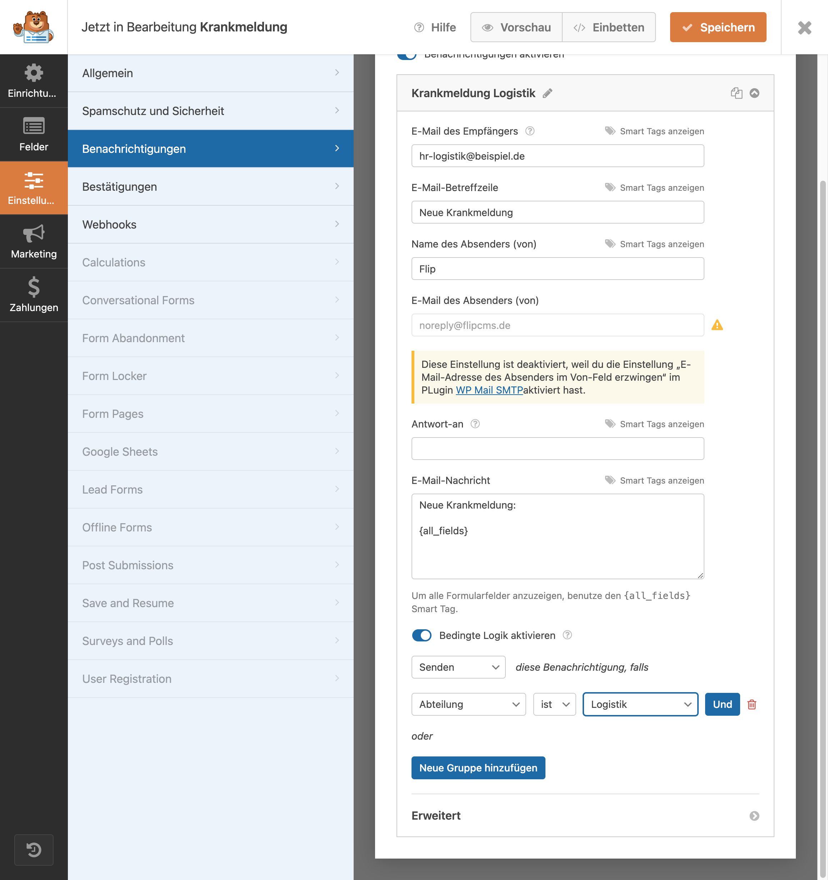The height and width of the screenshot is (880, 828).
Task: Open the Allgemein settings section
Action: [211, 73]
